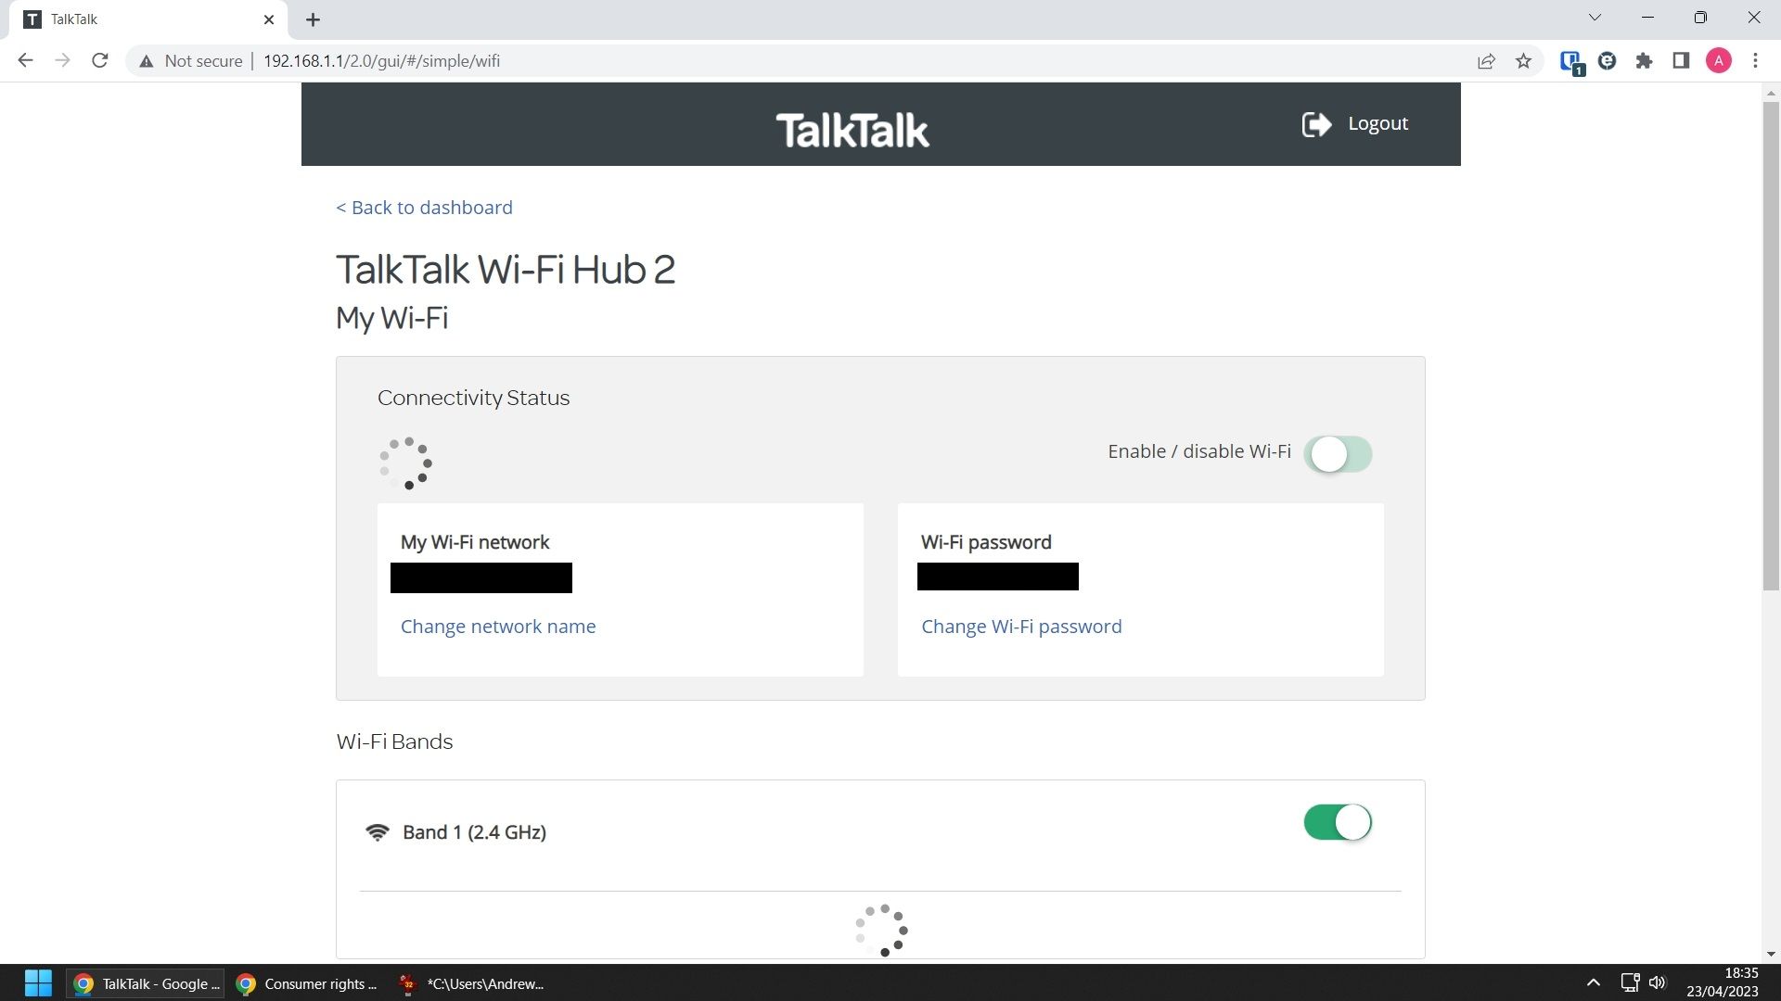Click Change network name link

(x=498, y=627)
